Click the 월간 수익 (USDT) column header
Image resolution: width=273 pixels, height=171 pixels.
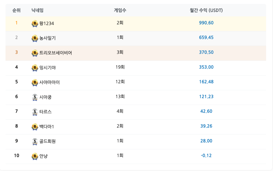(206, 10)
